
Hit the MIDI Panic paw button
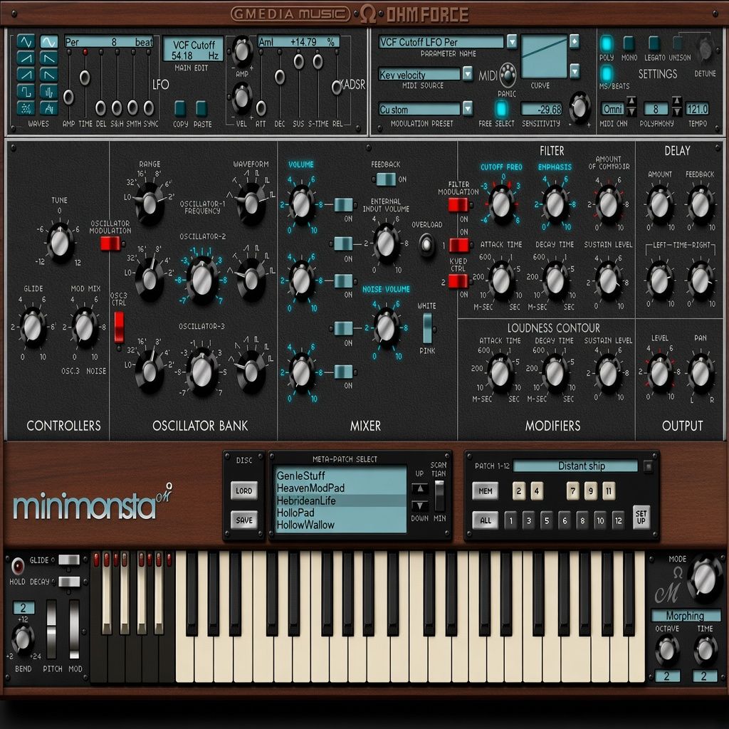pos(508,74)
